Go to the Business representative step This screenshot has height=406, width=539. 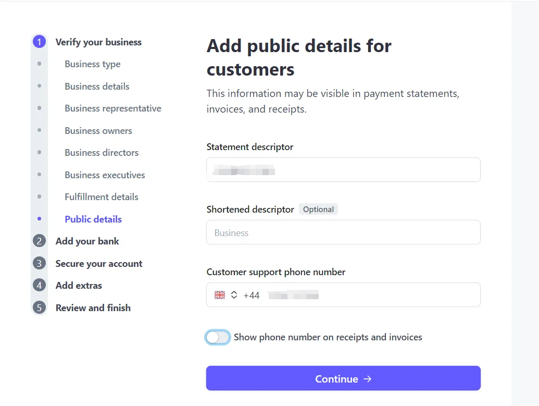(x=113, y=108)
